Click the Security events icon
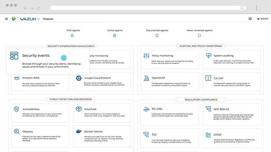This screenshot has width=271, height=152. [x=14, y=56]
